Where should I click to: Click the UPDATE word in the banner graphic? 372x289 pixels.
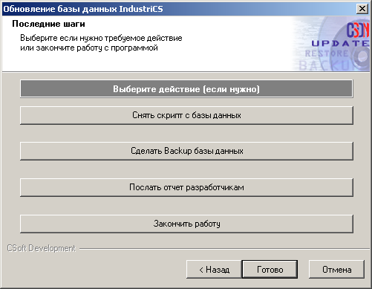340,43
